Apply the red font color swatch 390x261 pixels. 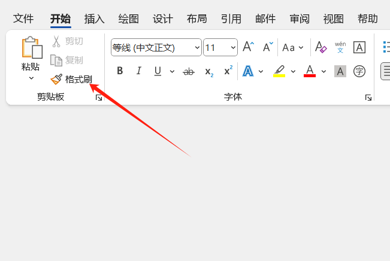(x=310, y=71)
